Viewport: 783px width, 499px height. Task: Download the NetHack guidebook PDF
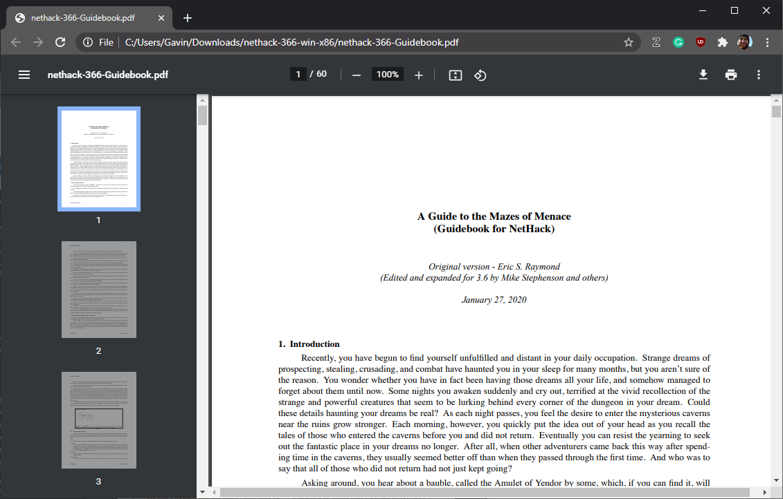[x=703, y=74]
